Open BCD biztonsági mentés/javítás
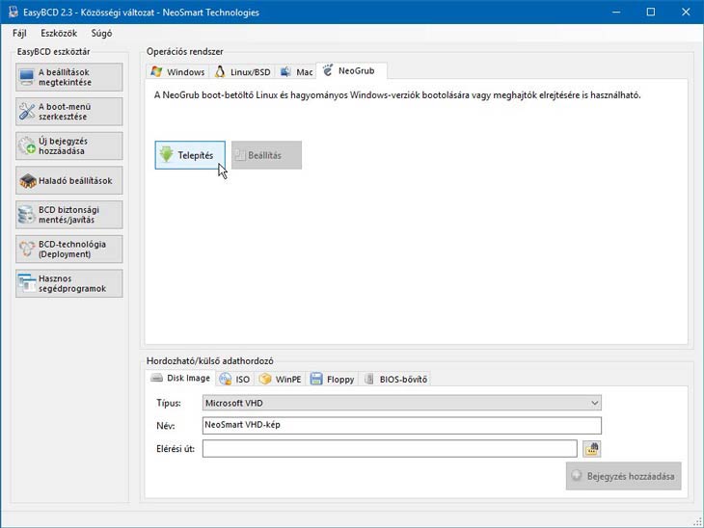Viewport: 704px width, 528px height. coord(69,214)
